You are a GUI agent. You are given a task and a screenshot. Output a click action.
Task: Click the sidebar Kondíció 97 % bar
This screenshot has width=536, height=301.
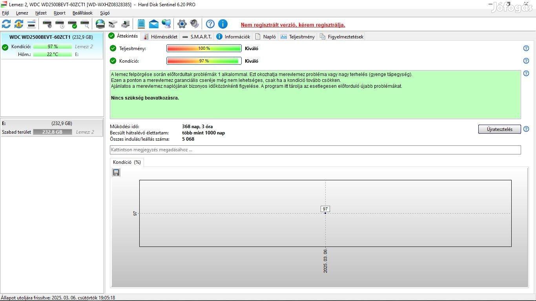point(53,47)
